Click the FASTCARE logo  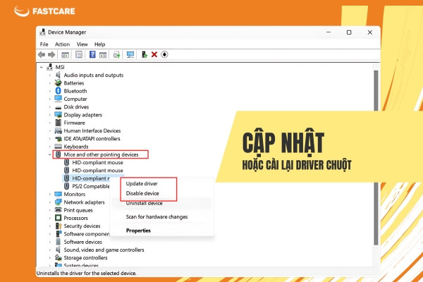(x=44, y=11)
